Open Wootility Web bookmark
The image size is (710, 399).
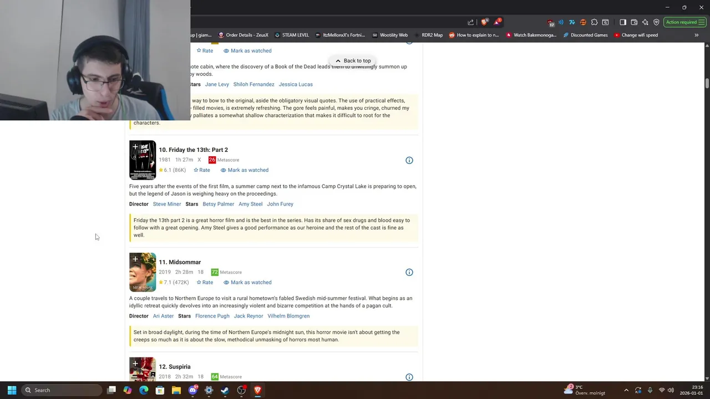coord(390,35)
